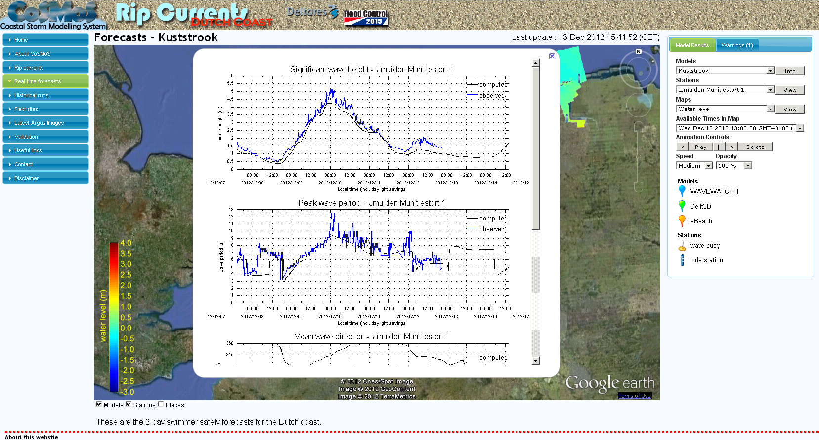Enable the Places checkbox
Viewport: 819px width, 440px height.
(161, 404)
